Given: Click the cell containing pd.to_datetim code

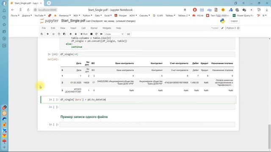Looking at the screenshot, I should (147, 100).
